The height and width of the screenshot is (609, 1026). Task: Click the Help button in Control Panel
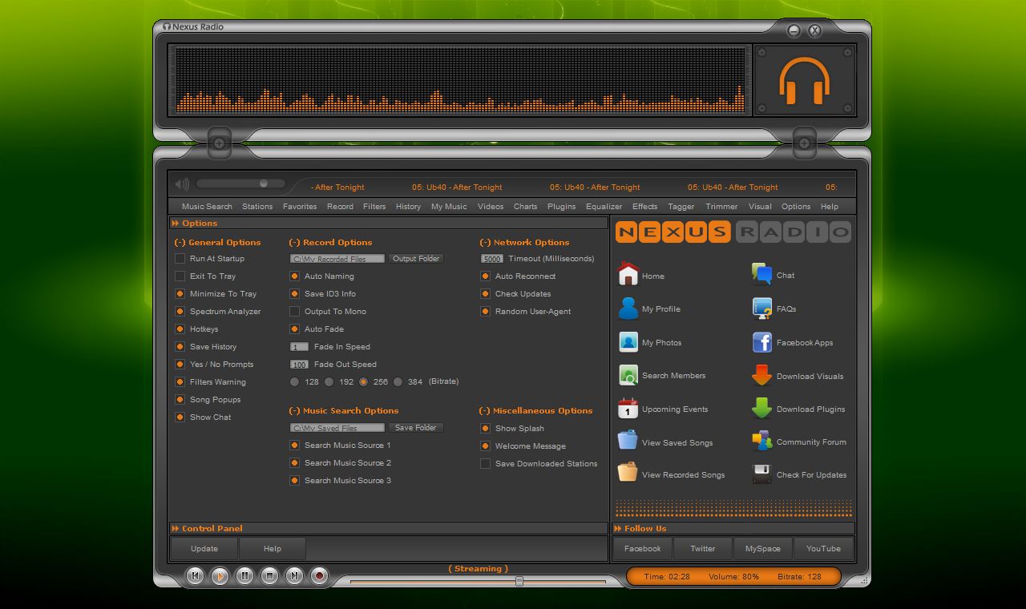coord(273,549)
